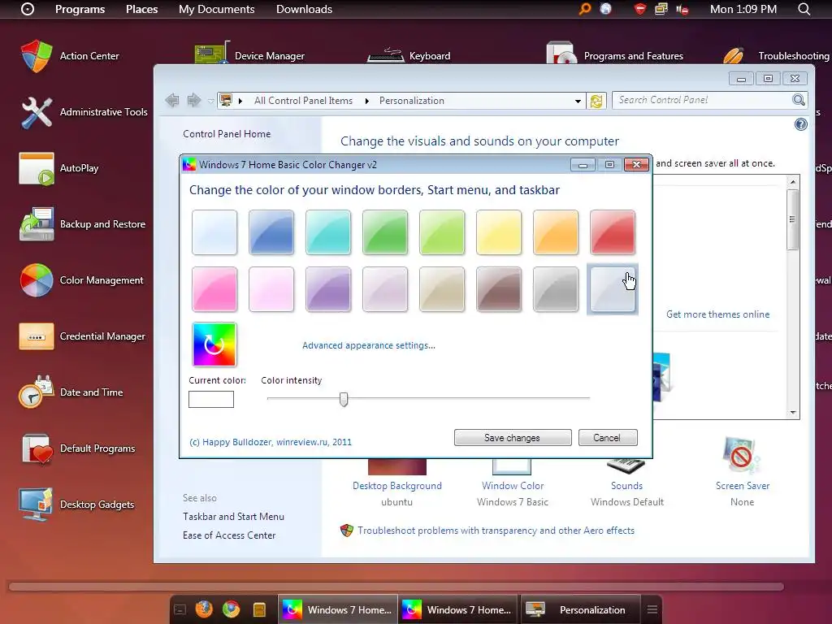Open Get more themes online link
This screenshot has width=832, height=624.
click(x=718, y=314)
